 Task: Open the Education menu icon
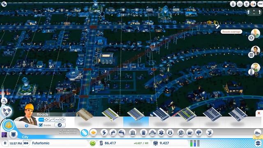pyautogui.click(x=181, y=132)
